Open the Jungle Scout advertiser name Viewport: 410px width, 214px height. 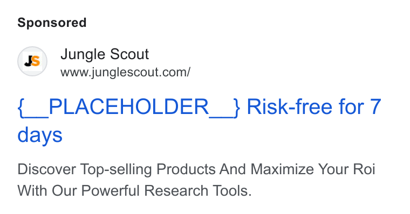click(x=105, y=54)
